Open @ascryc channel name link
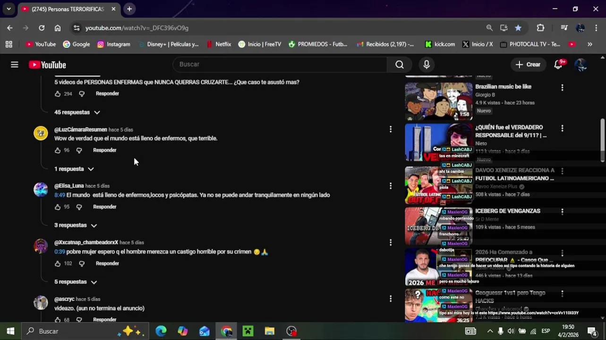This screenshot has width=606, height=340. [x=64, y=299]
